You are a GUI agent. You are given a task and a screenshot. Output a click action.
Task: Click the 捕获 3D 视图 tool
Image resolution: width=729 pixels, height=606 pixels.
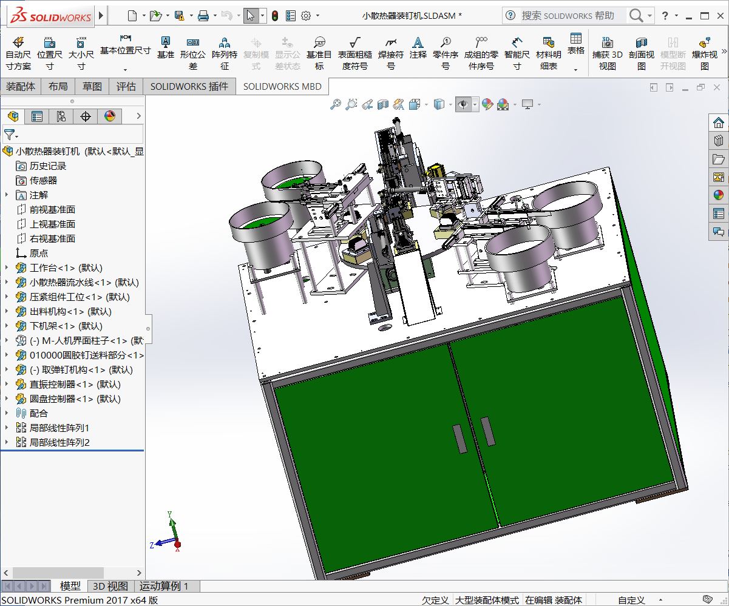pos(608,53)
